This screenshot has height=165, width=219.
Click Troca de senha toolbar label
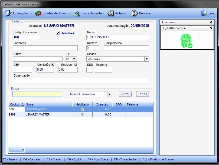[92, 13]
